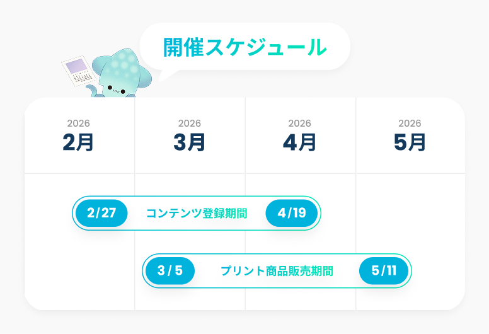Select the 4月 month header
Image resolution: width=489 pixels, height=334 pixels.
300,143
